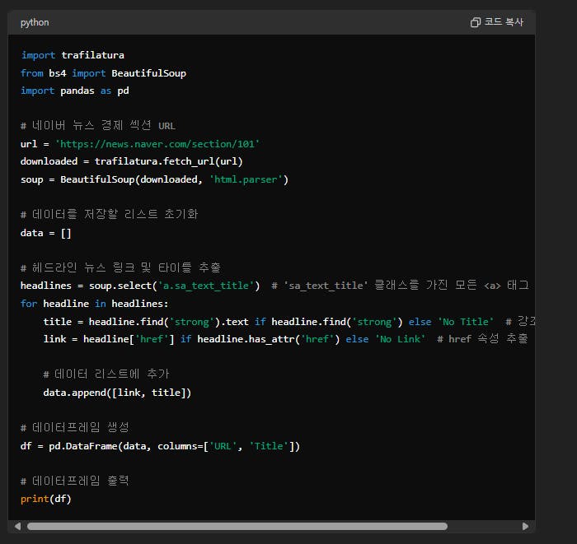Click the horizontal scrollbar thumb
The height and width of the screenshot is (544, 577).
(x=237, y=526)
